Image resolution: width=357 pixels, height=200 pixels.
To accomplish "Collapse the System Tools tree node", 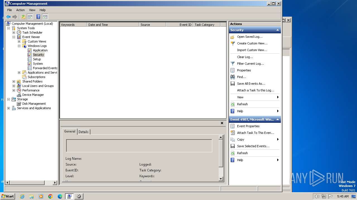I will [x=8, y=28].
